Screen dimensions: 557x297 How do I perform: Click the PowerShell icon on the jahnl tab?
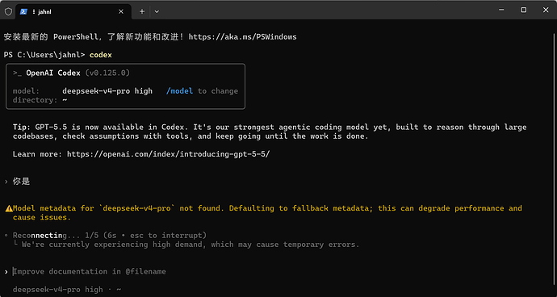(23, 11)
